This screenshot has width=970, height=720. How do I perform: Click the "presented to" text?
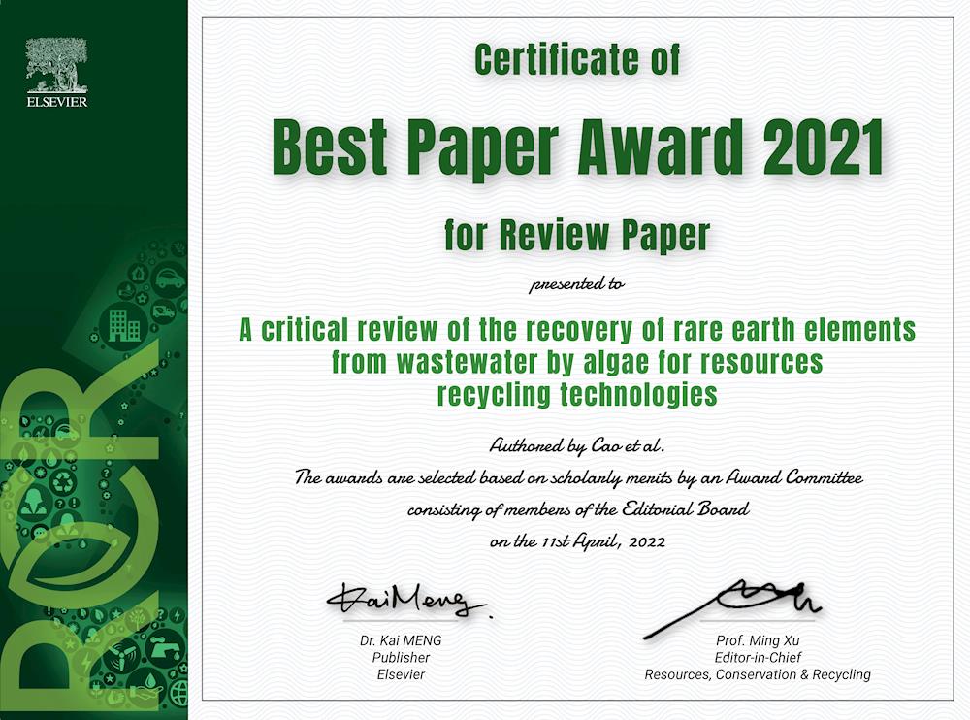pos(577,285)
